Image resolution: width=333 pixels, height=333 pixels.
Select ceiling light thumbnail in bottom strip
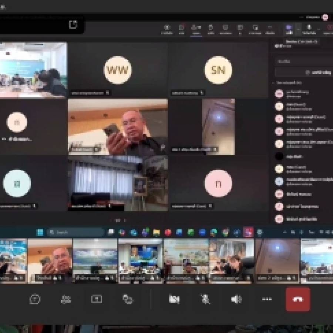point(277,261)
